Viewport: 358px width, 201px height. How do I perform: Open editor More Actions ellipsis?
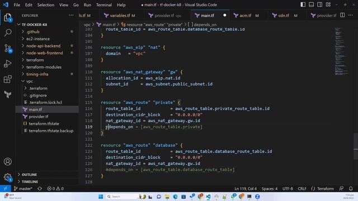(351, 15)
